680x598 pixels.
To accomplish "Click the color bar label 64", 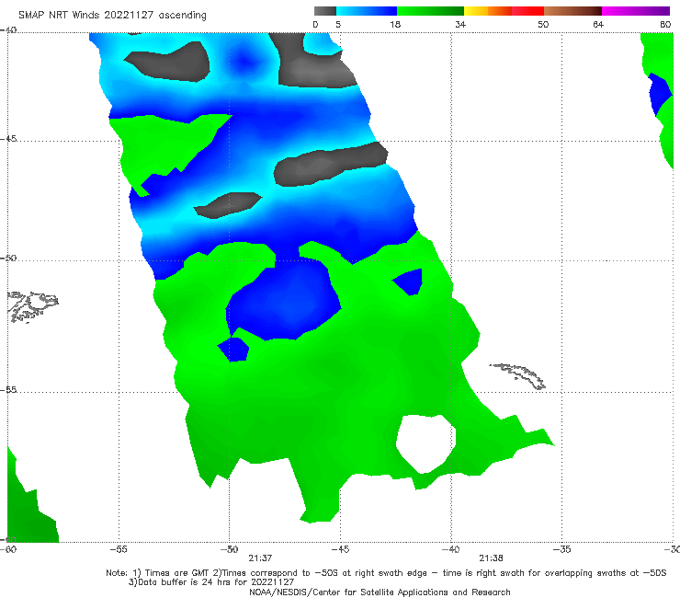I will click(598, 24).
